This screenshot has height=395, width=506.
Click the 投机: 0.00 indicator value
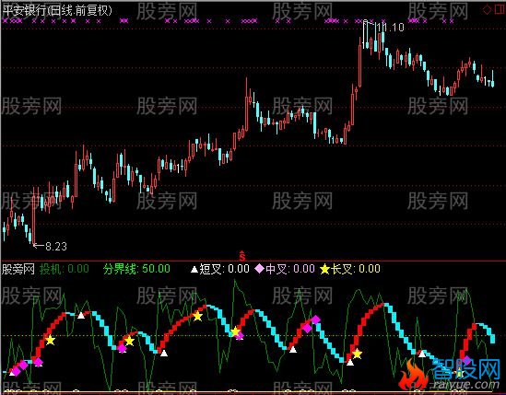(x=65, y=269)
